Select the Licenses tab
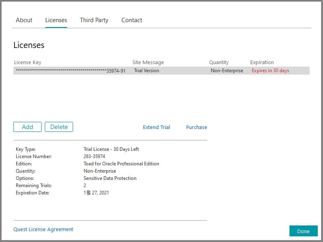Viewport: 323px width, 242px height. click(56, 20)
